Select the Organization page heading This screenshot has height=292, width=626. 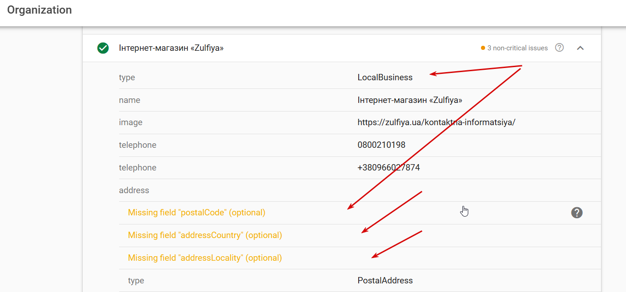pos(40,10)
